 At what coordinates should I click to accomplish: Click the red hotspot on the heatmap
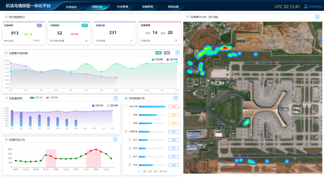tap(224, 48)
